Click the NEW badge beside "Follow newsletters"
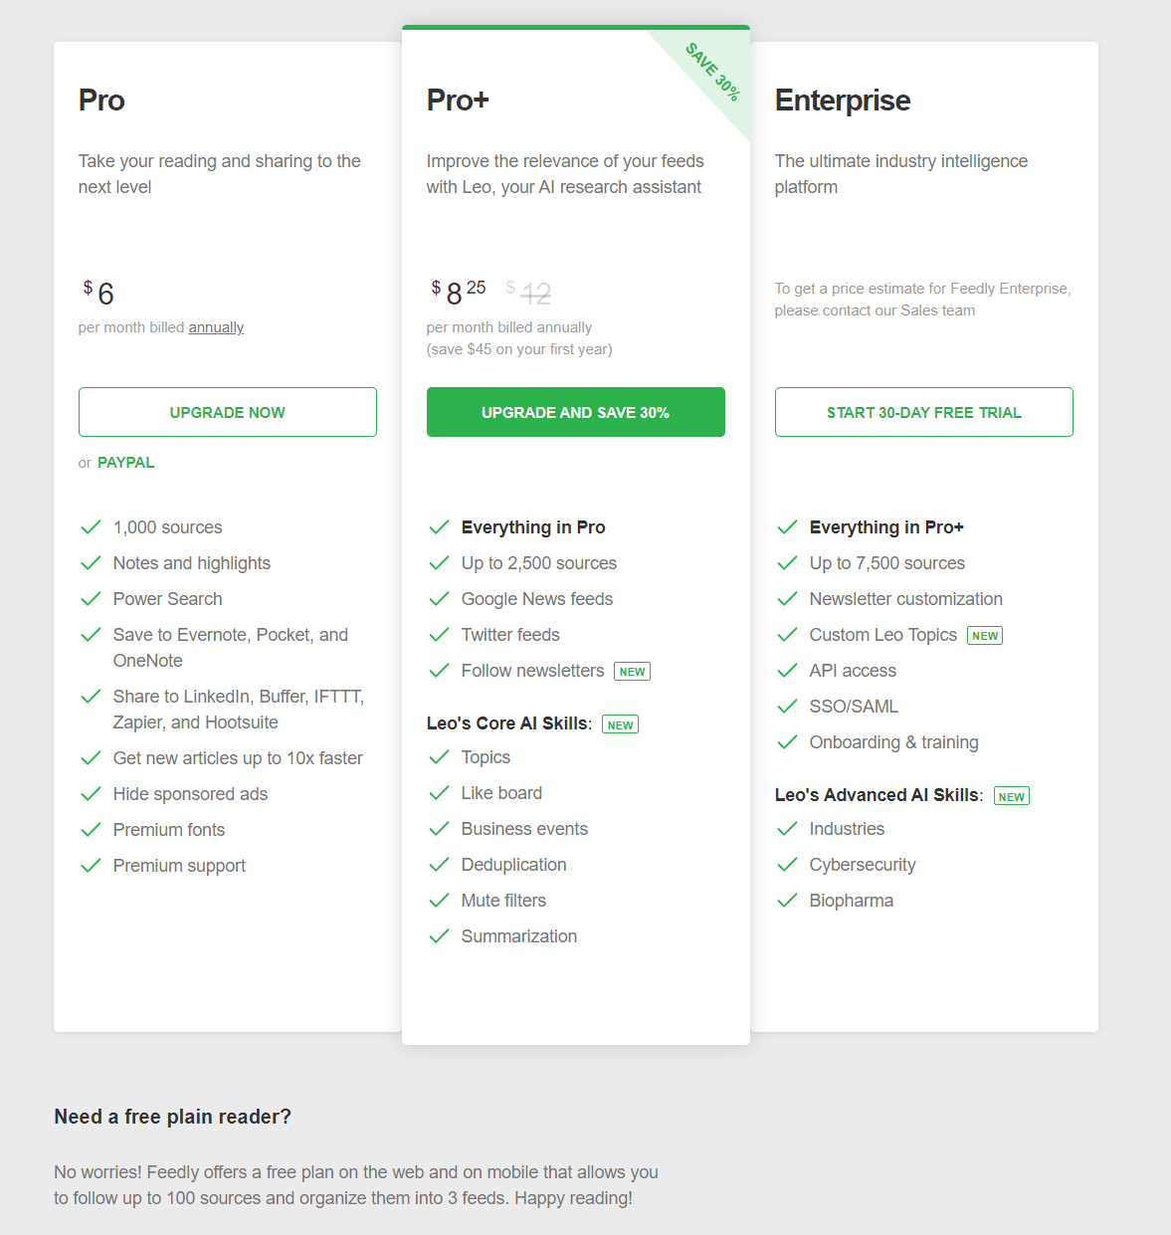This screenshot has height=1235, width=1171. [x=632, y=671]
